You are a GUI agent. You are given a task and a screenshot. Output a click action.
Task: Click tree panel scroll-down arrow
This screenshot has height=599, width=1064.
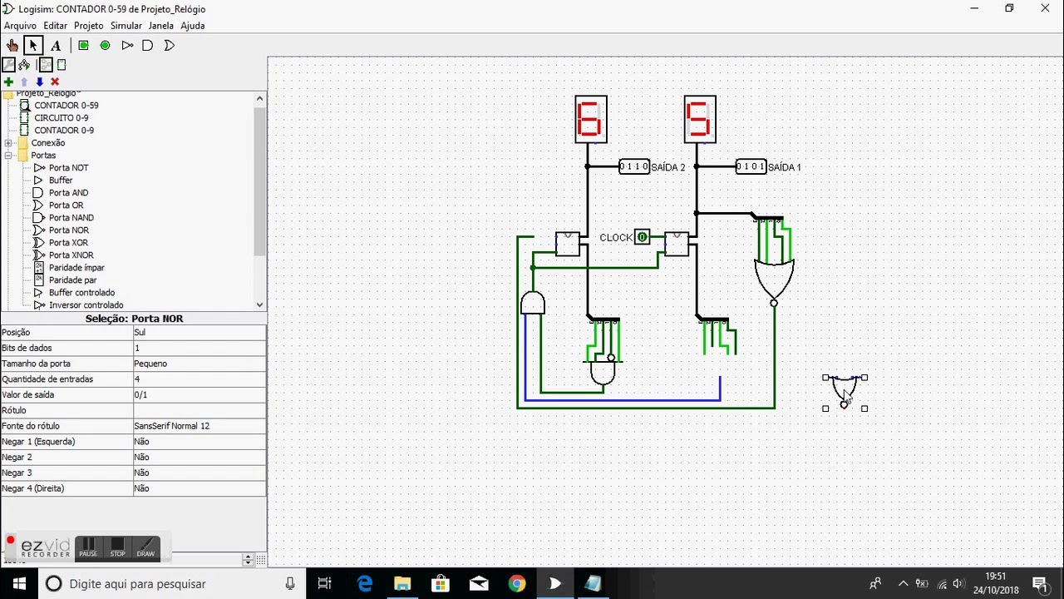[x=259, y=304]
